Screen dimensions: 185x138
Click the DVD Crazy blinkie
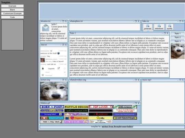pos(125,107)
